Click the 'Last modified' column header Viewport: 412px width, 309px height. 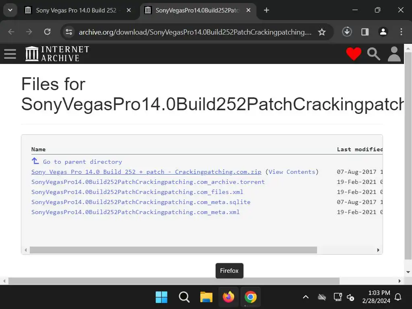click(360, 149)
